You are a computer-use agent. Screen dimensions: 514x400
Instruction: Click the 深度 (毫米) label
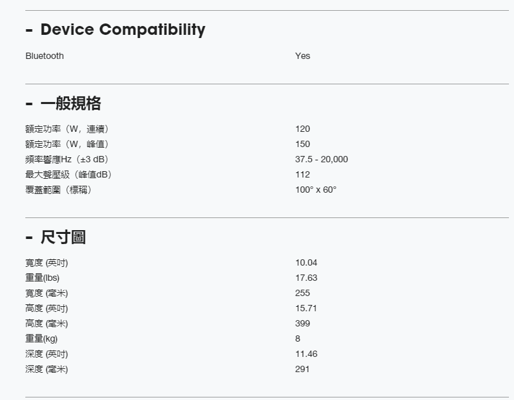point(46,369)
